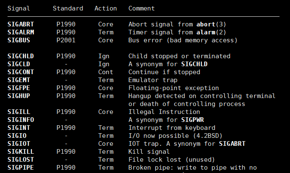Click the SIGABRT signal name
Viewport: 290px width, 173px height.
(x=21, y=24)
